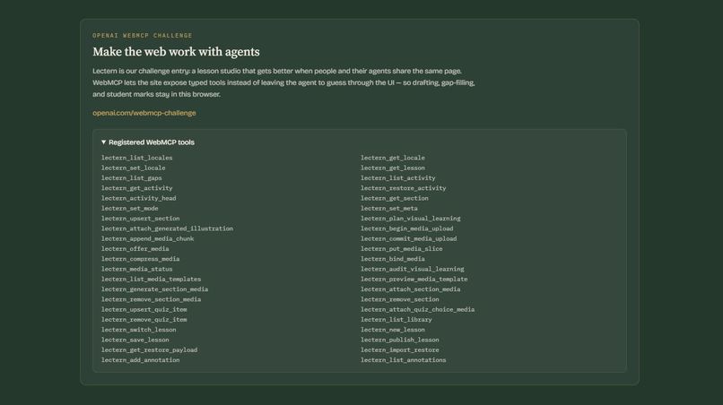Open the openai.com/webmcp-challenge link
The height and width of the screenshot is (405, 723).
click(x=144, y=113)
